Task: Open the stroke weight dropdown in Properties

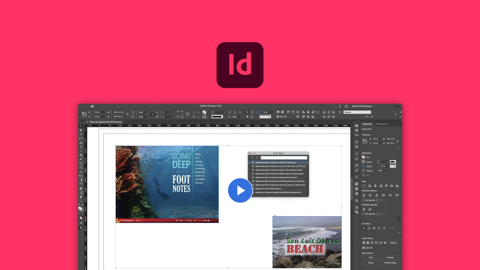Action: (387, 162)
